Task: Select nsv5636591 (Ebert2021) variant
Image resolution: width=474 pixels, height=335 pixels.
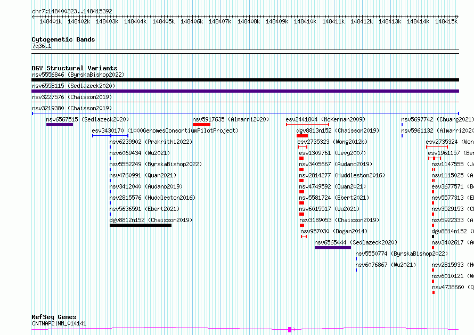Action: pos(144,209)
